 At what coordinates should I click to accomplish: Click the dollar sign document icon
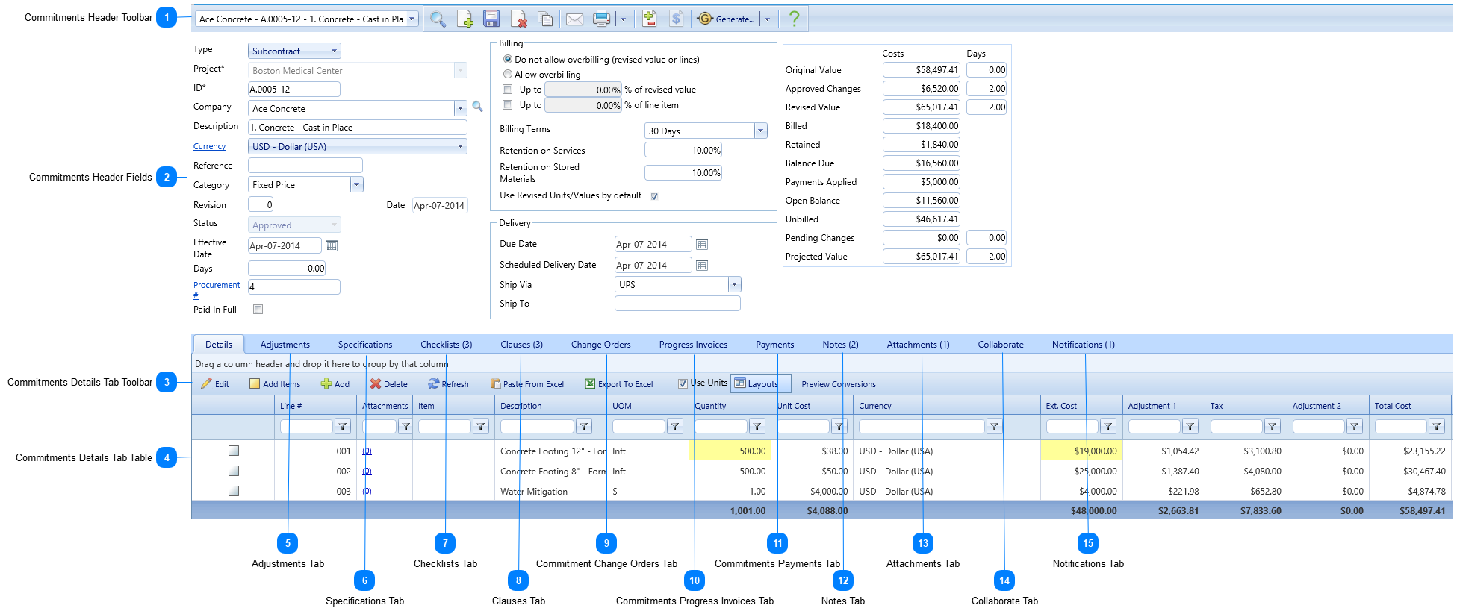pos(676,19)
